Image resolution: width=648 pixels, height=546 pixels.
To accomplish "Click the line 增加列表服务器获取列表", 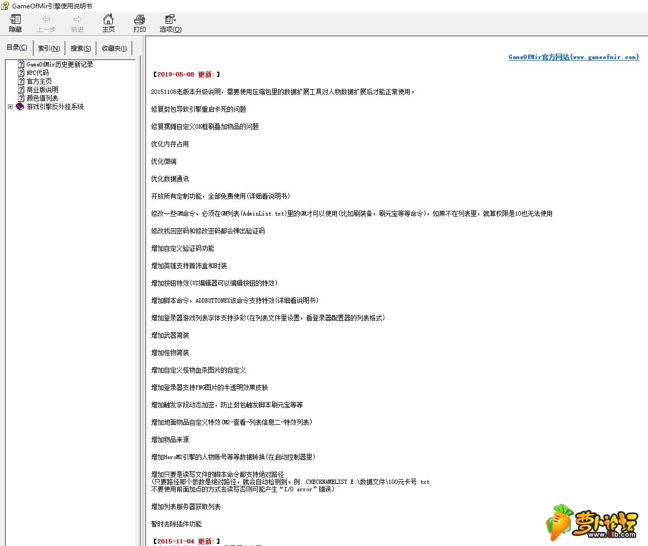I will click(x=186, y=506).
